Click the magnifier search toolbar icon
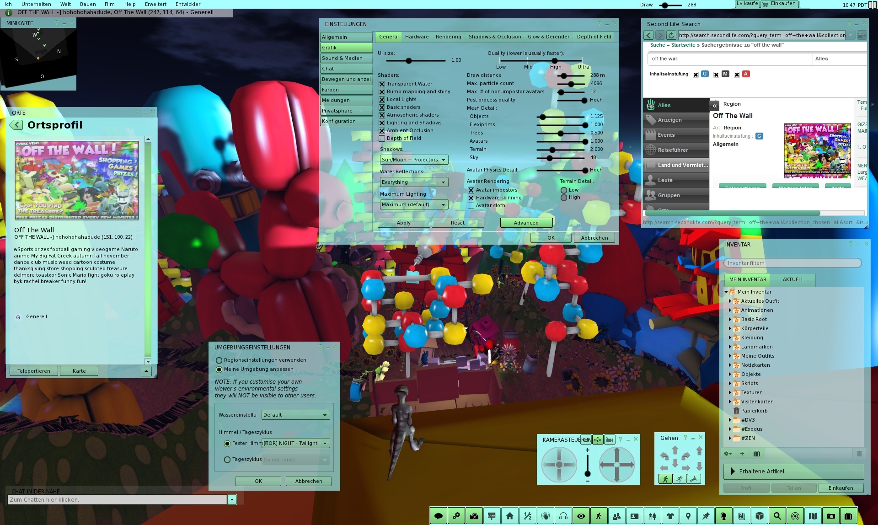The image size is (878, 525). (777, 516)
